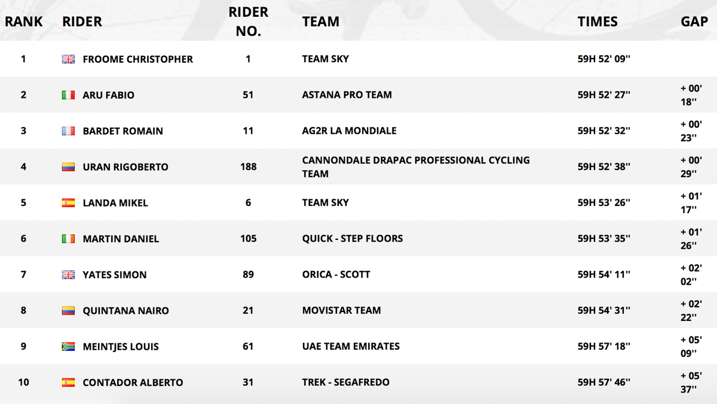
Task: Click the Colombian flag beside Quintana Nairo
Action: tap(69, 310)
